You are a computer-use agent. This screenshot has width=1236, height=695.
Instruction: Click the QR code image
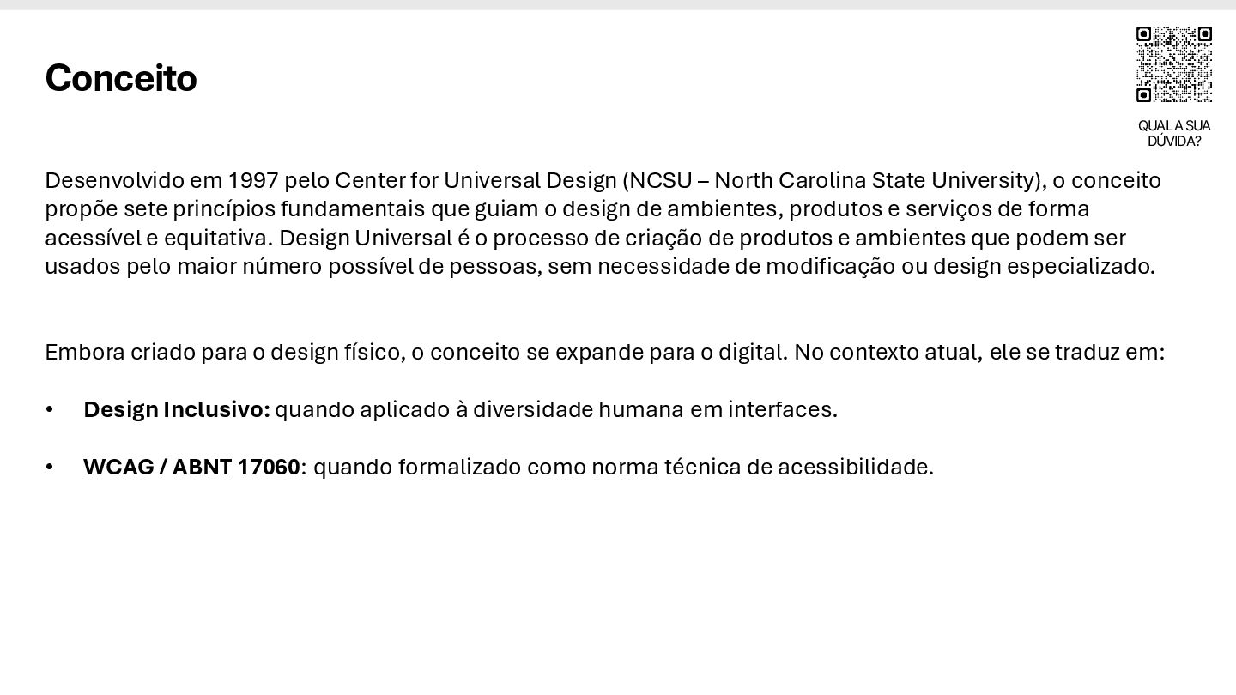1173,64
